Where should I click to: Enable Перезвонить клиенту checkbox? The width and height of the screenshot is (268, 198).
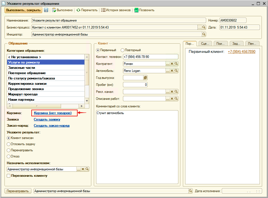tap(9, 176)
